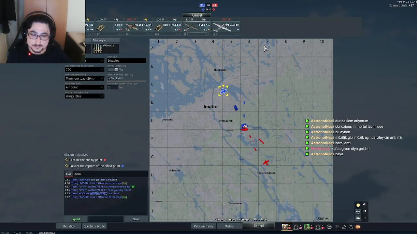417x234 pixels.
Task: Click the four-arrow map pan icon
Action: pyautogui.click(x=358, y=212)
